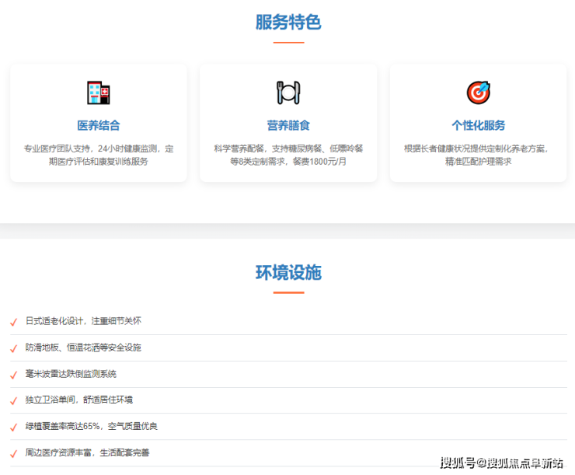Click checkmark beside 独立卫浴单间 item
The image size is (575, 475).
pos(13,401)
